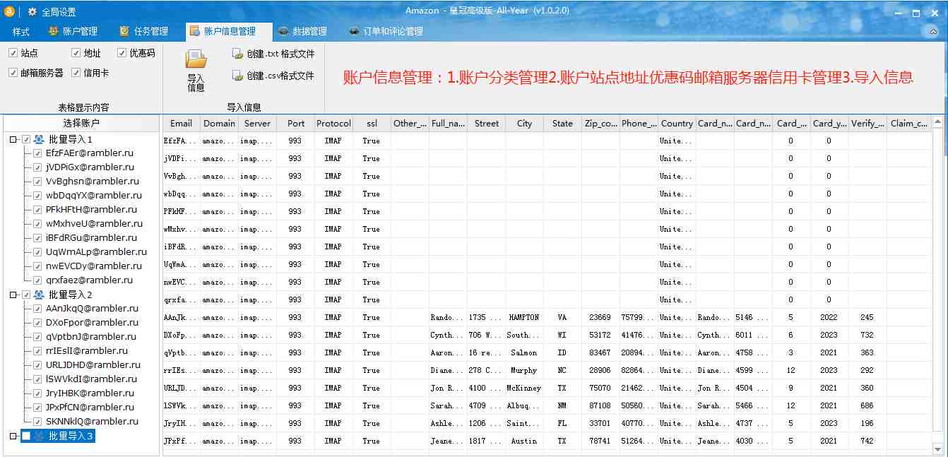Screen dimensions: 948x457
Task: Select qrxfaez@rambler.ru in account tree
Action: (x=89, y=280)
